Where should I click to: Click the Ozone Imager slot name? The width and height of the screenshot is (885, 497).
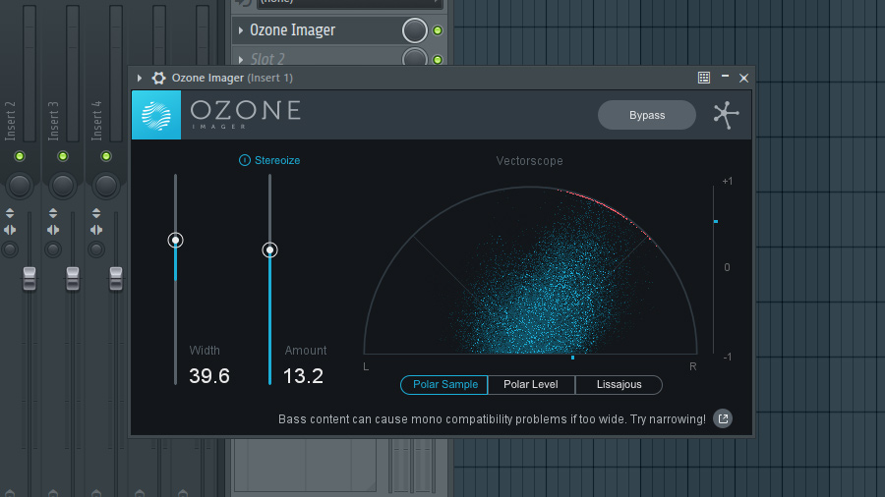click(x=292, y=30)
